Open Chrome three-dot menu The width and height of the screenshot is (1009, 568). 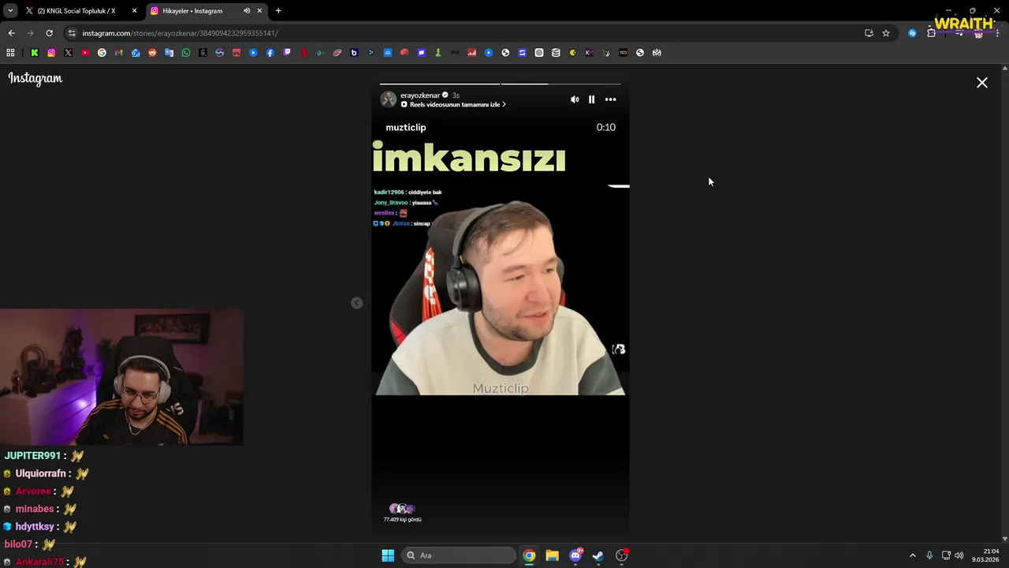click(x=998, y=33)
